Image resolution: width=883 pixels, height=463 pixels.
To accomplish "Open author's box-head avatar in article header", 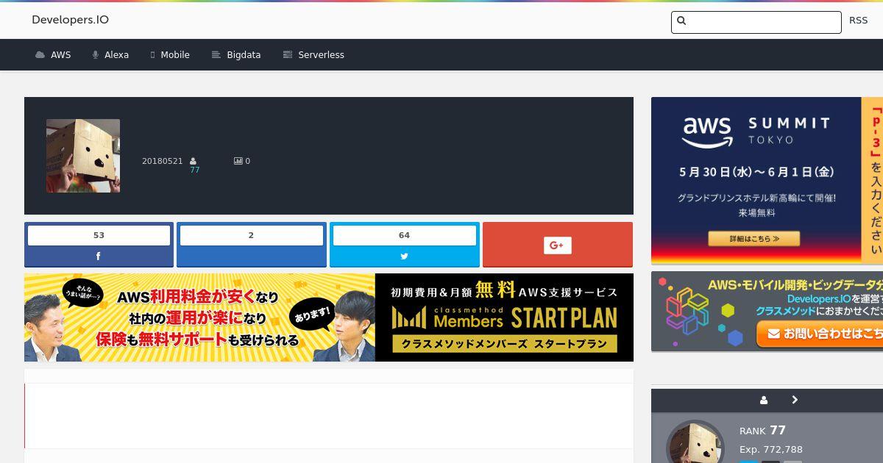I will pyautogui.click(x=83, y=156).
